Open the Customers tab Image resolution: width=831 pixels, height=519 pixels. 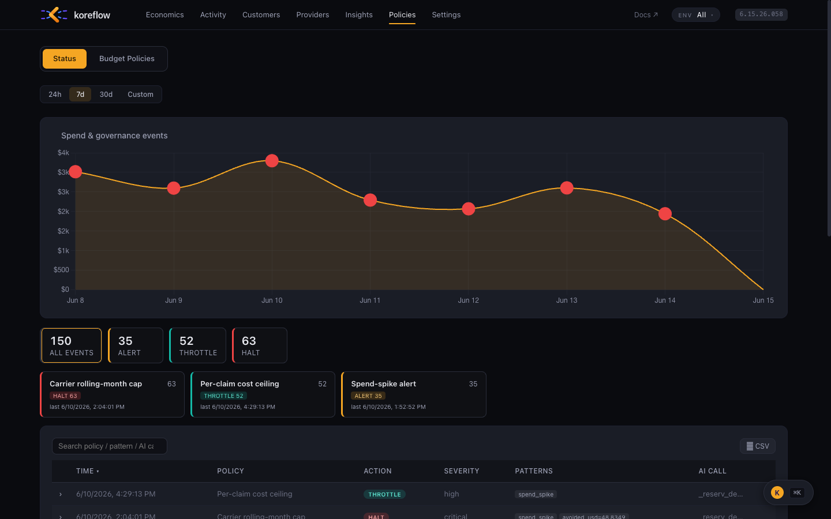261,15
